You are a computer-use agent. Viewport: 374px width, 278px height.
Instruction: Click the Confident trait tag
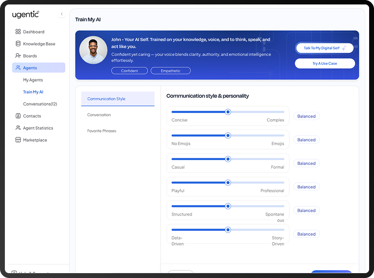[x=129, y=71]
